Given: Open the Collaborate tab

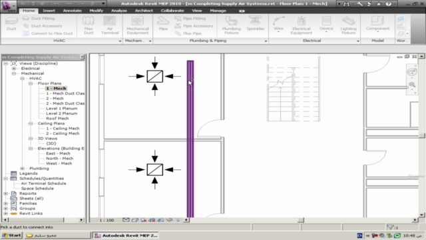Looking at the screenshot, I should [x=172, y=11].
